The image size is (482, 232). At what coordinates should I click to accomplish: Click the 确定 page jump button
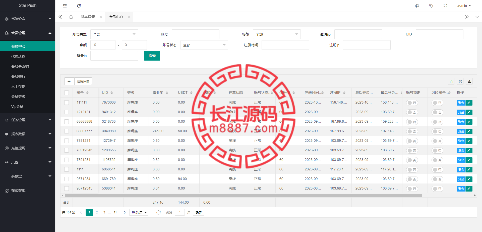tap(199, 212)
